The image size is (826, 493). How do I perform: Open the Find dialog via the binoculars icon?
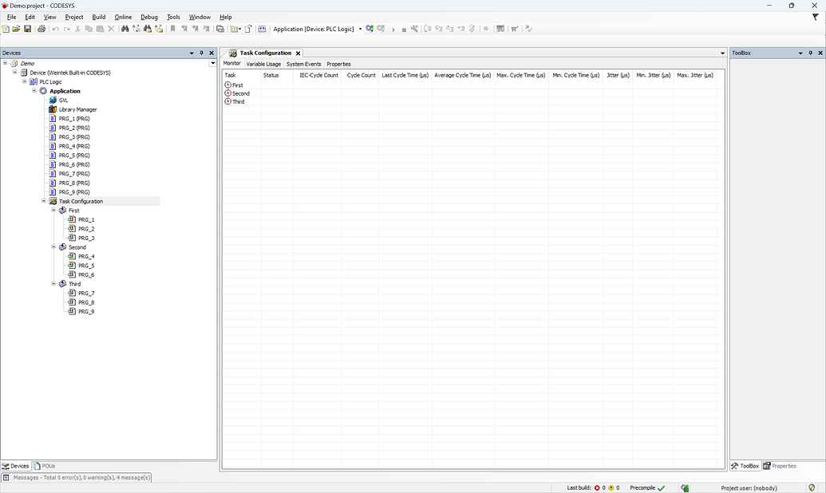[124, 29]
